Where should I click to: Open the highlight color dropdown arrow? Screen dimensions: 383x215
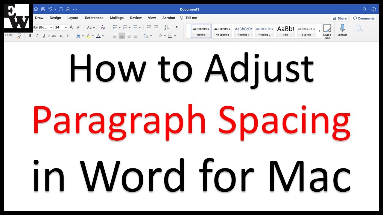pyautogui.click(x=93, y=36)
